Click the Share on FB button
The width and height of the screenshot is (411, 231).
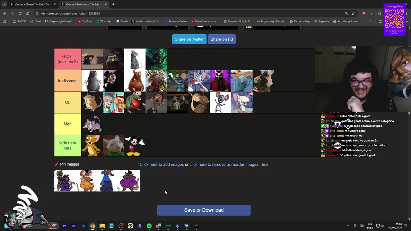click(222, 39)
